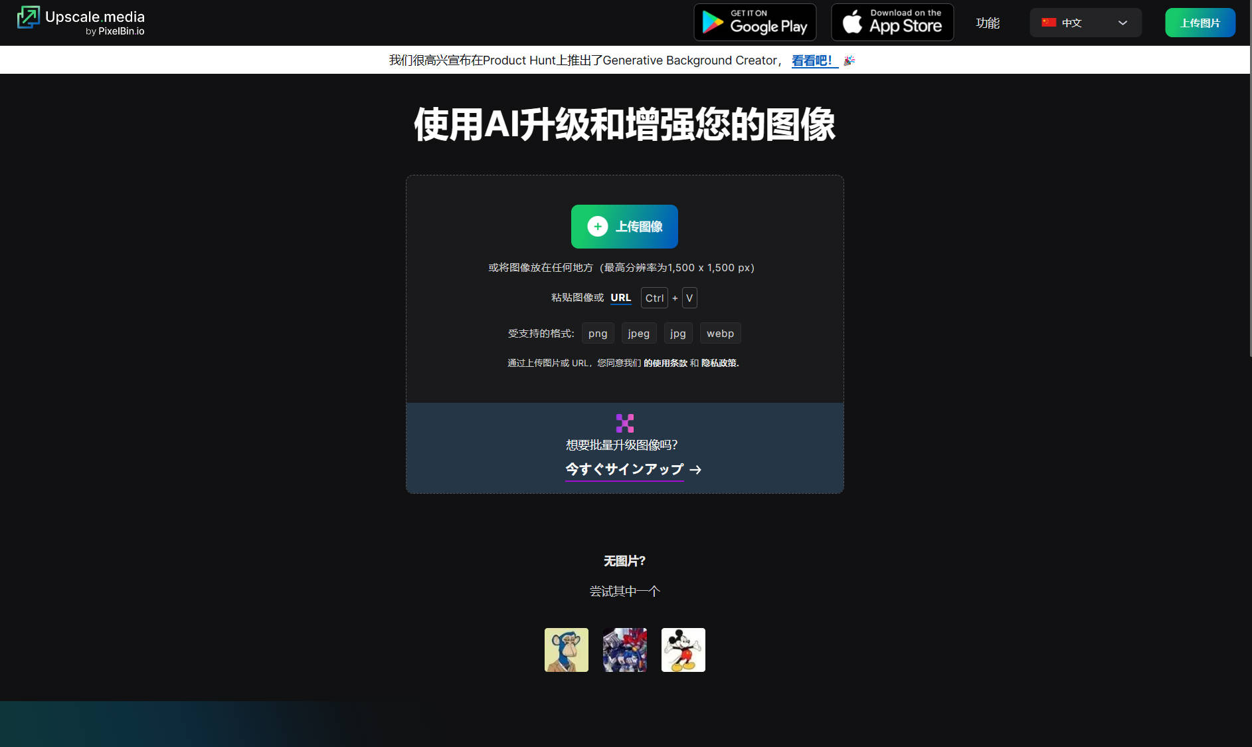Open the 隐私政策 privacy policy link
This screenshot has width=1252, height=747.
pos(719,363)
